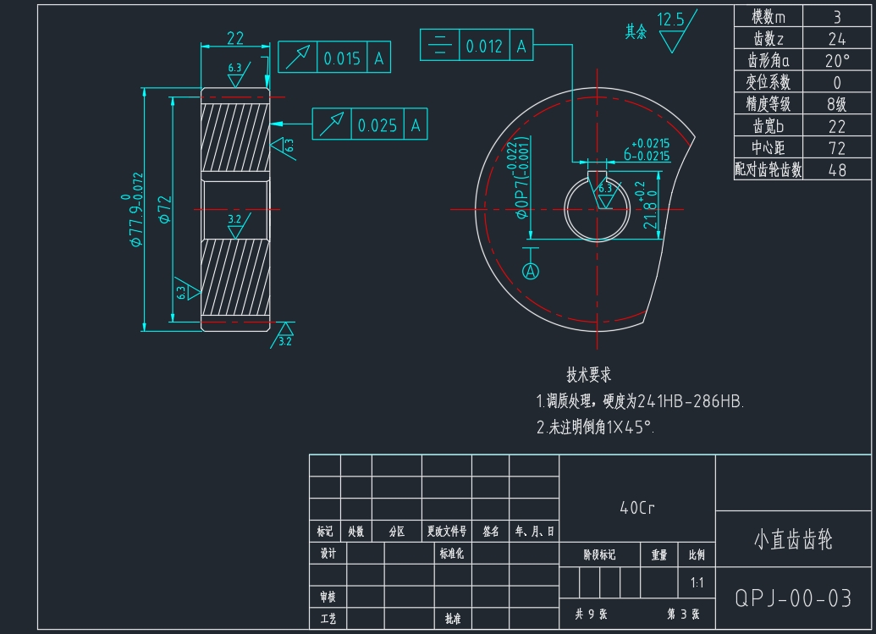876x634 pixels.
Task: Click the circled datum A marker
Action: coord(531,272)
